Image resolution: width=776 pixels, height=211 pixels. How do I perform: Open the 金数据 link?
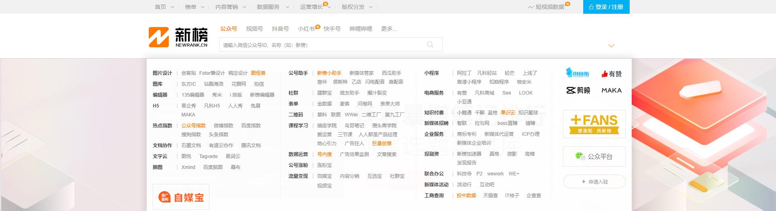325,104
